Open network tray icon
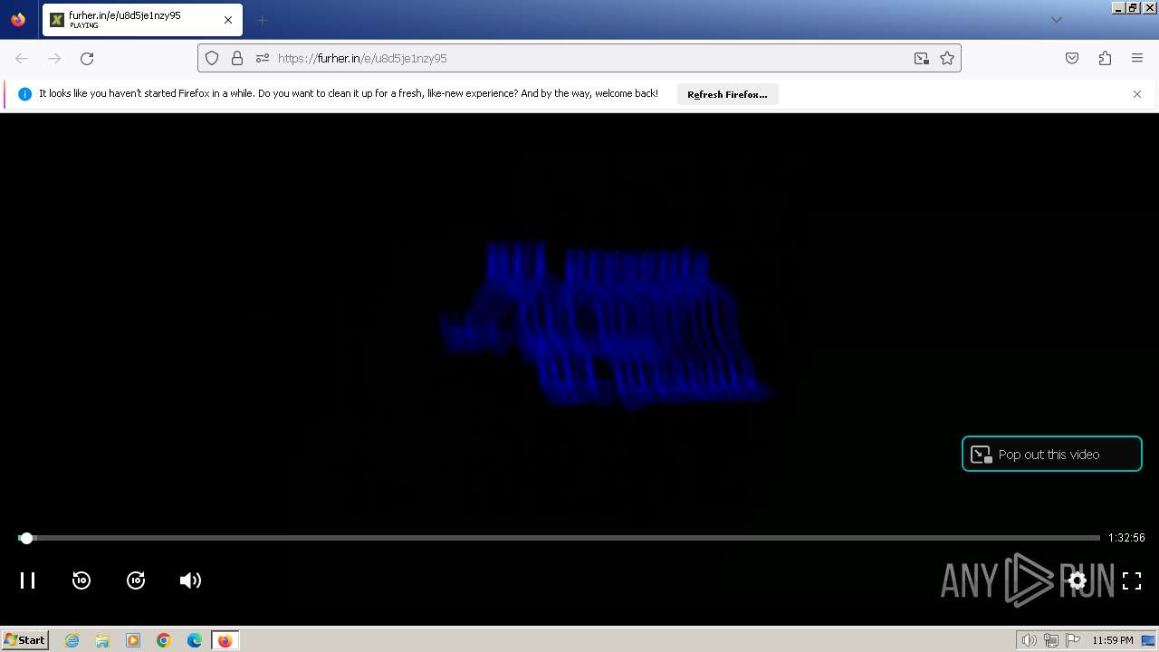 pyautogui.click(x=1051, y=640)
